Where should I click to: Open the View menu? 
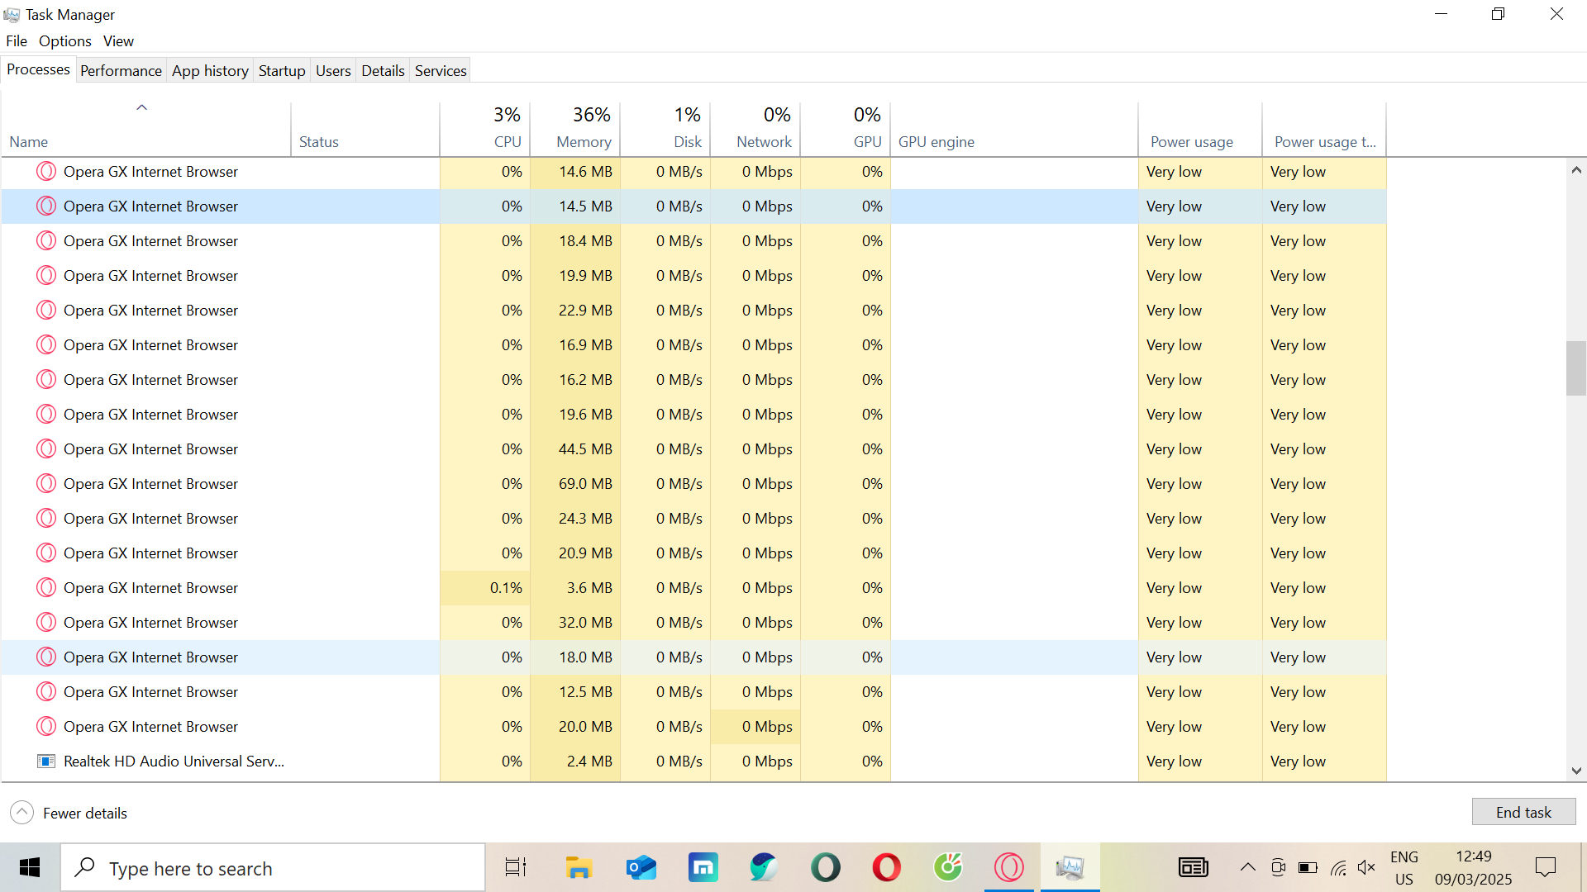pos(118,41)
